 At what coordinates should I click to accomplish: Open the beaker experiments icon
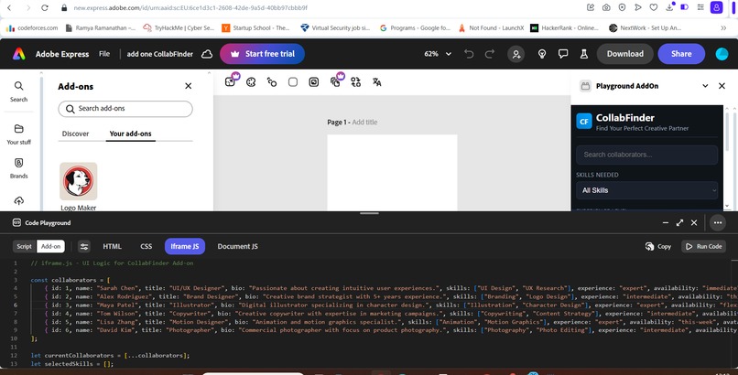584,54
